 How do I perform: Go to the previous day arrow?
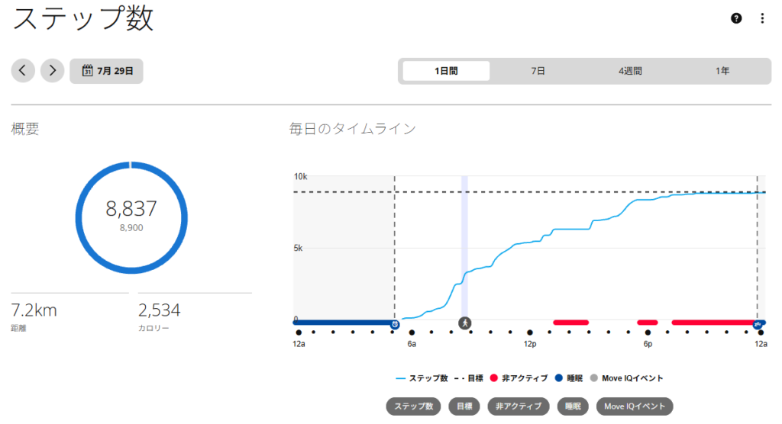[23, 71]
